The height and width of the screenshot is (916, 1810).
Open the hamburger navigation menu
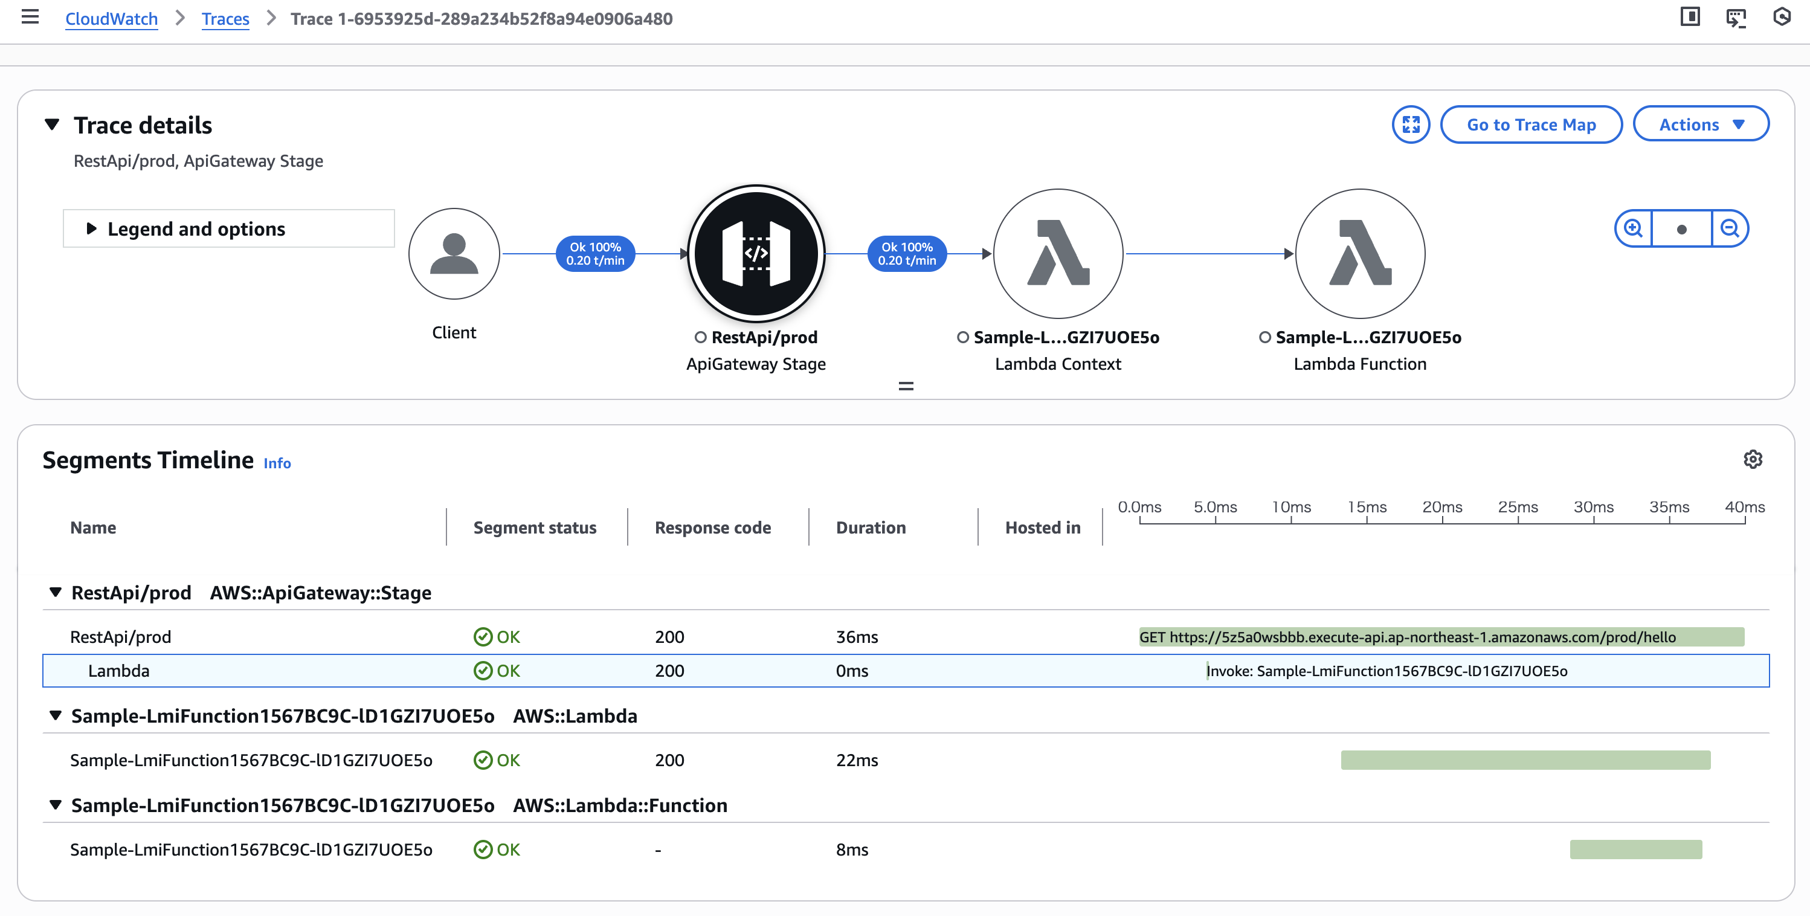(x=30, y=18)
